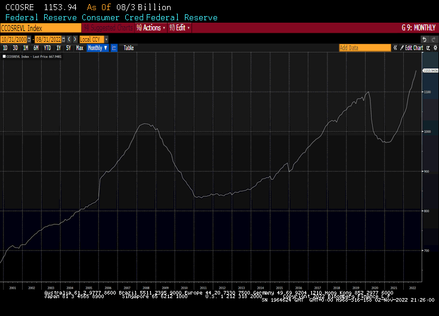Switch range to 5Y

(x=68, y=48)
